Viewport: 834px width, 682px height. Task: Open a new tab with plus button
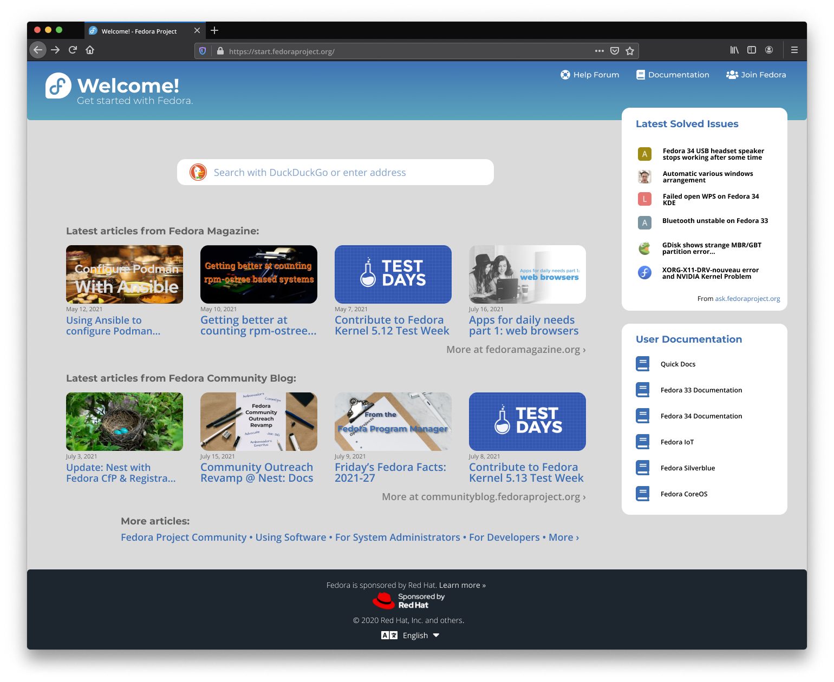[x=214, y=30]
